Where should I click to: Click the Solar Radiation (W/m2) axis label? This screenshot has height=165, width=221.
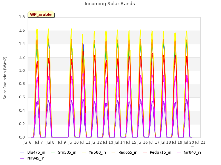click(5, 78)
